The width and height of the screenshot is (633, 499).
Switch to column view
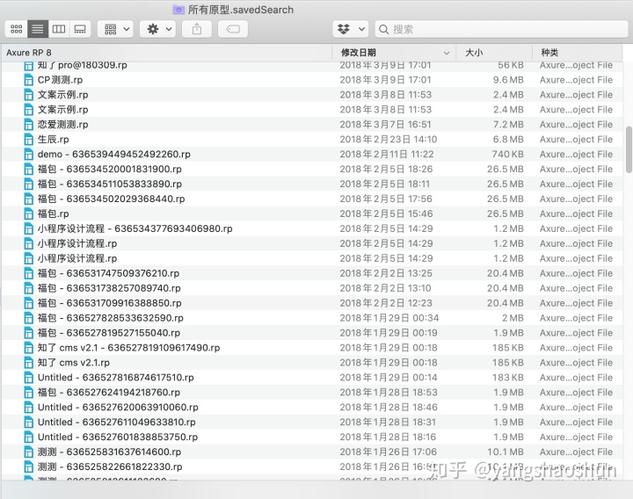(x=59, y=29)
